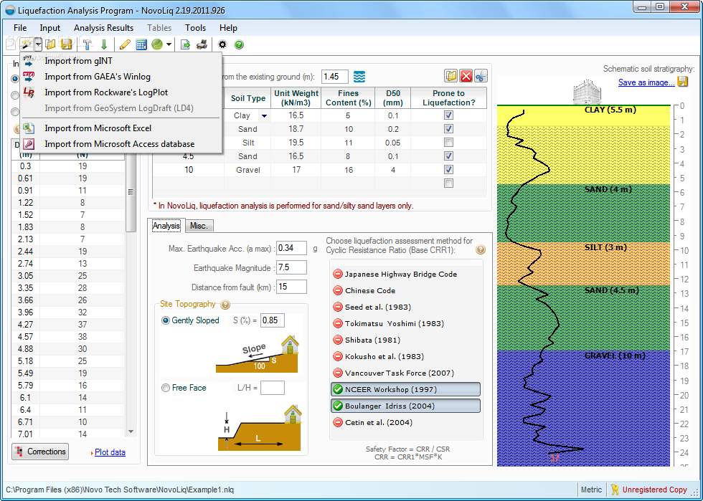Disable Boulanger Idriss (2004) method
Viewport: 703px width, 501px height.
click(406, 406)
